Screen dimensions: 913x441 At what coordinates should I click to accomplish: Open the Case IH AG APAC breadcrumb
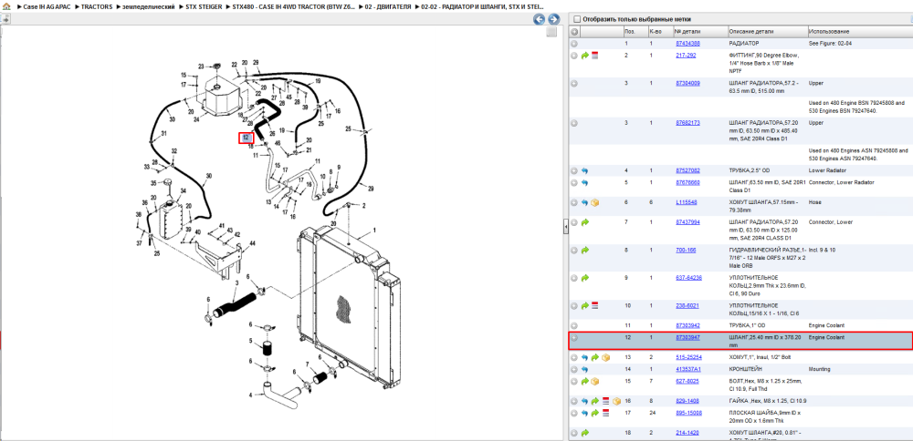tap(47, 5)
